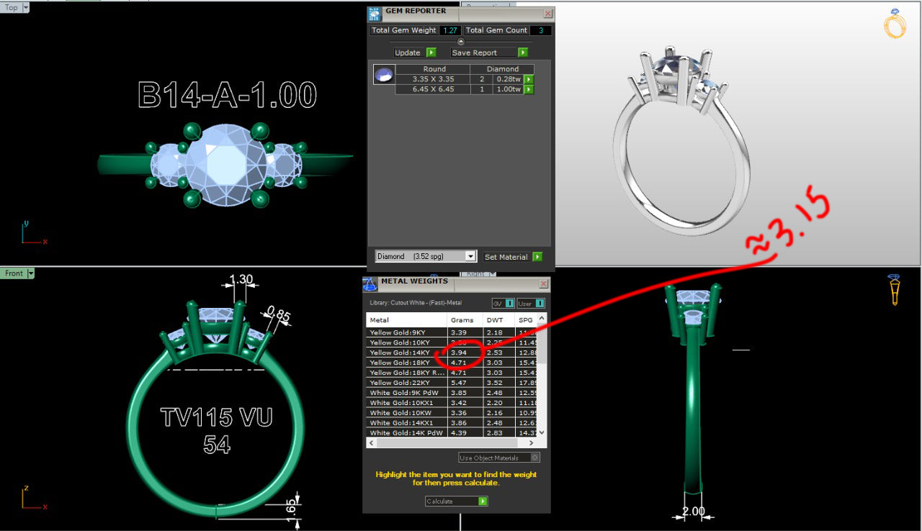The image size is (922, 531).
Task: Click the Round header cell in gem table
Action: [x=434, y=69]
